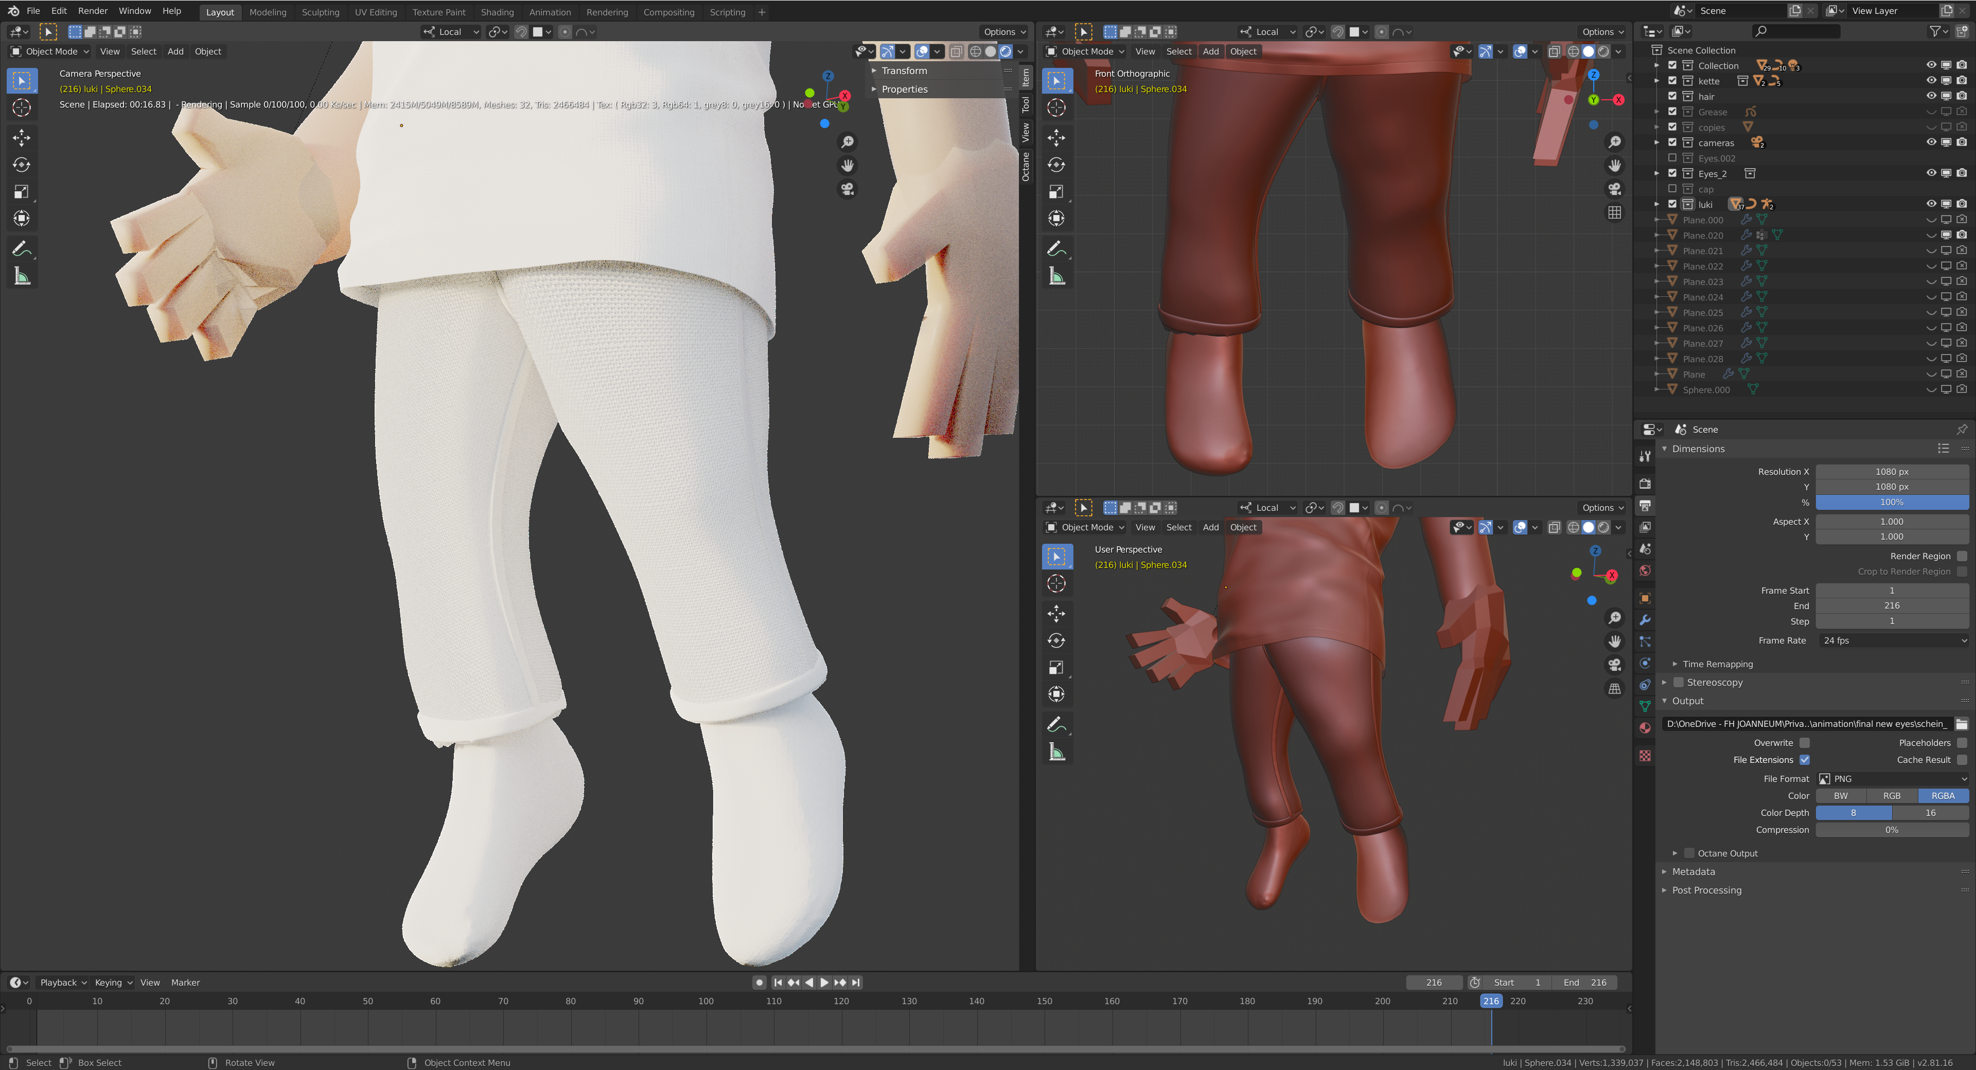Open the Frame Rate dropdown
Image resolution: width=1976 pixels, height=1070 pixels.
pyautogui.click(x=1892, y=640)
